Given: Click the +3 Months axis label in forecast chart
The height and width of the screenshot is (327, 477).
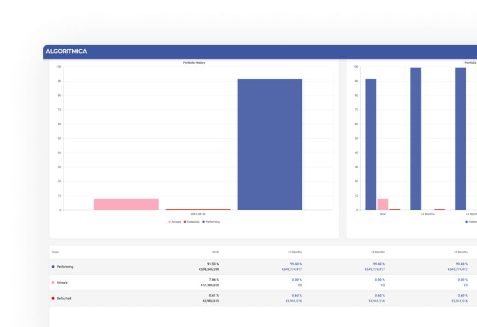Looking at the screenshot, I should click(428, 214).
